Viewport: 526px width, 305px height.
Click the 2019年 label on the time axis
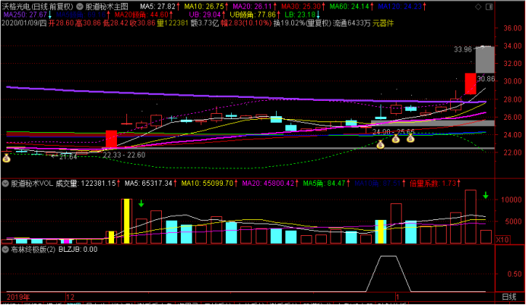[18, 296]
